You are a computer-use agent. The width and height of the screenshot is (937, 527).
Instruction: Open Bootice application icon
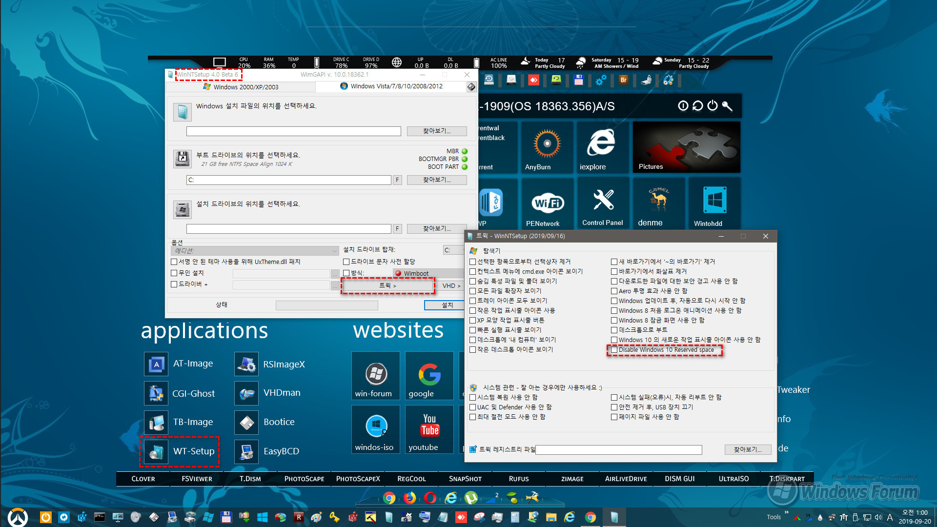[246, 422]
